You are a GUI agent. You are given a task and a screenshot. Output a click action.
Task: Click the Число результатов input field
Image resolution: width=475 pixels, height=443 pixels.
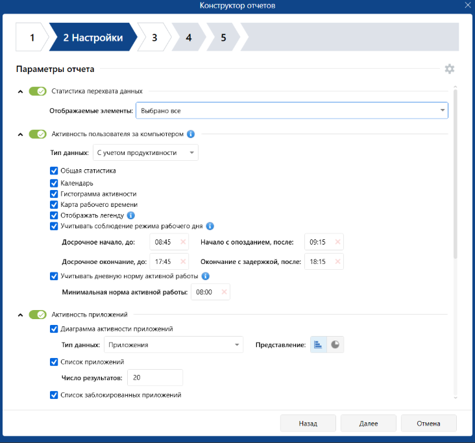click(x=155, y=377)
